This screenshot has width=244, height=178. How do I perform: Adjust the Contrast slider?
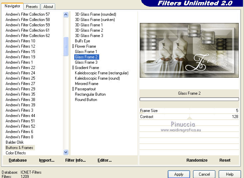click(x=189, y=117)
